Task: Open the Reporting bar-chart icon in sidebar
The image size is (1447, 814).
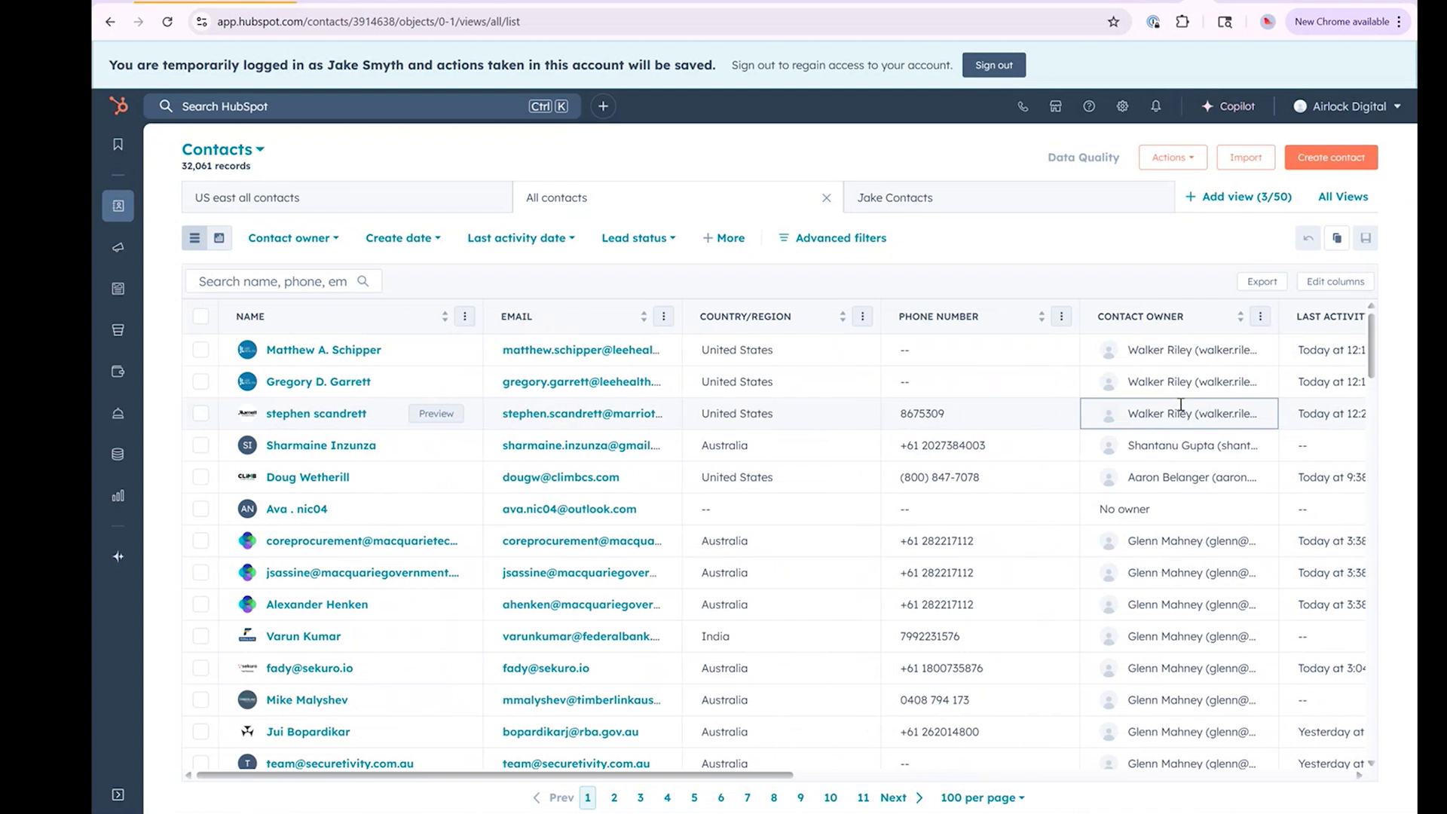Action: click(x=118, y=495)
